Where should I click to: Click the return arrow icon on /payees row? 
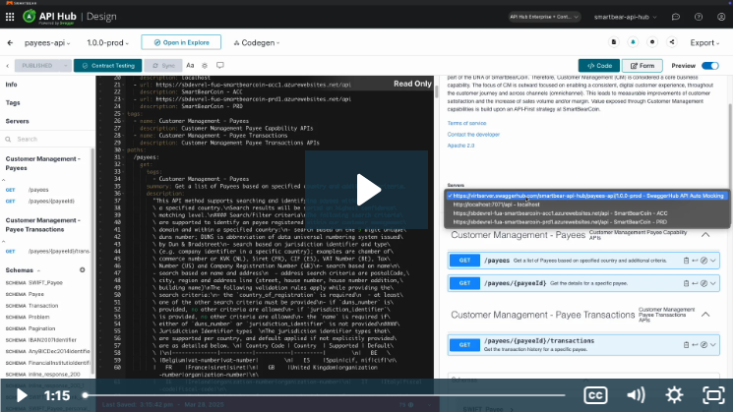pyautogui.click(x=695, y=261)
